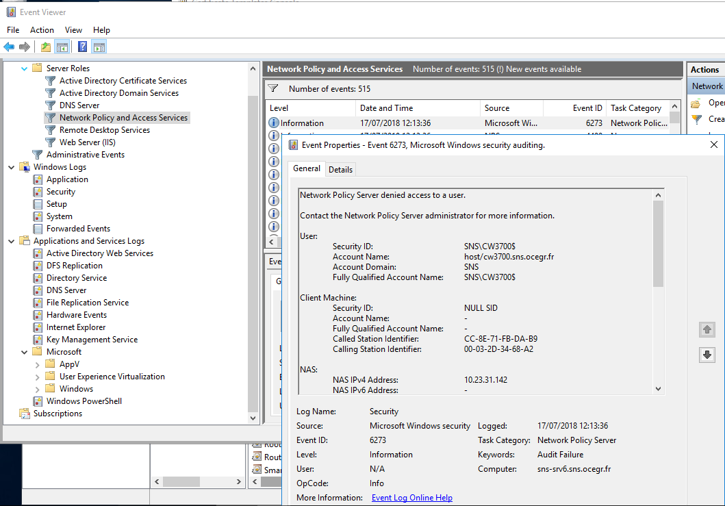Open the Action menu
Screen dimensions: 725x506
click(x=42, y=30)
